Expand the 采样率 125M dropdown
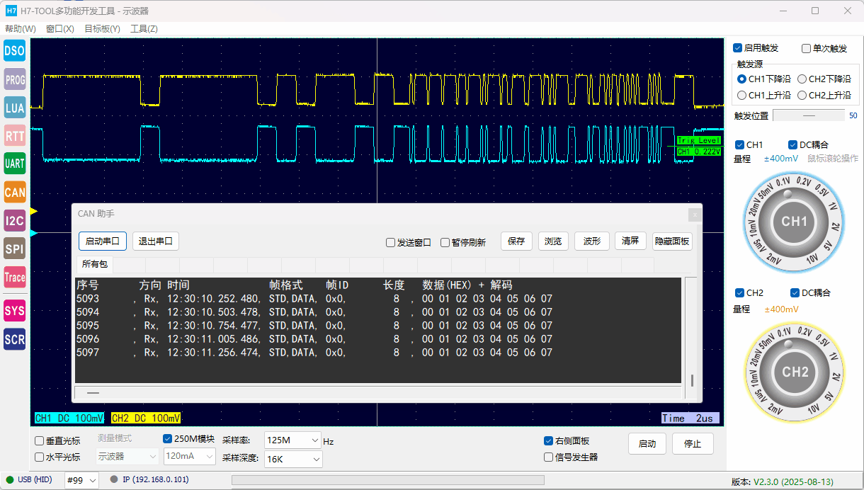This screenshot has width=864, height=490. pyautogui.click(x=292, y=440)
